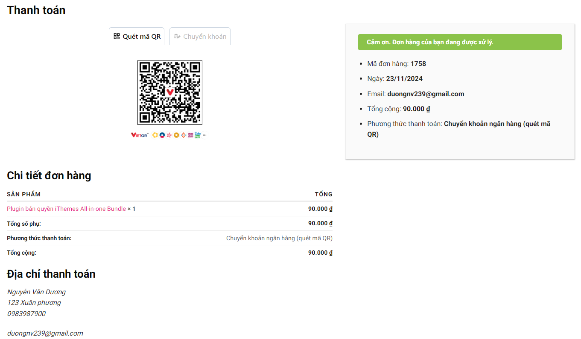The image size is (581, 339).
Task: Click the red star bank logo
Action: [x=169, y=135]
